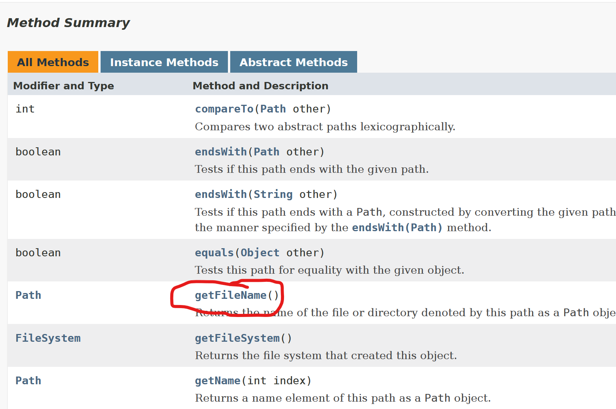
Task: Click the Object parameter type link
Action: click(x=260, y=252)
